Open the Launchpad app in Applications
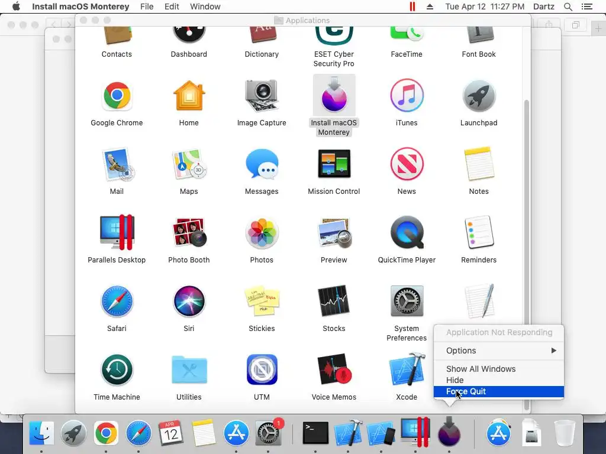The image size is (606, 454). (479, 96)
